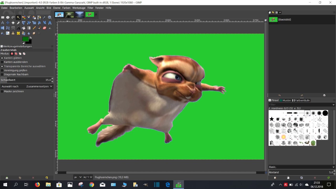The height and width of the screenshot is (189, 336).
Task: Select the Heal bandage tool
Action: tap(18, 33)
